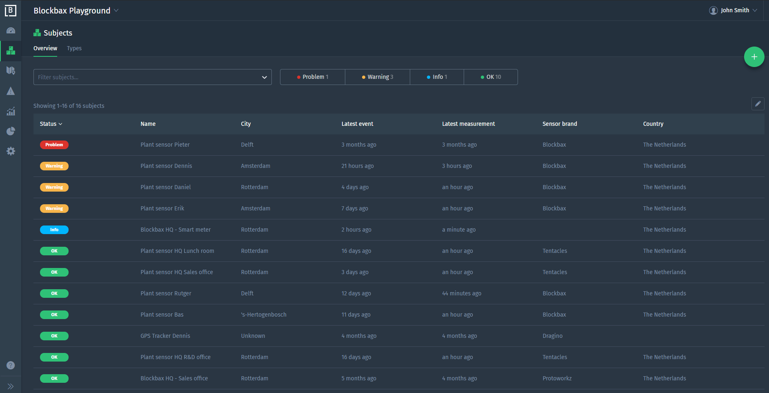Click the edit pencil icon above the table
This screenshot has width=769, height=393.
coord(758,104)
